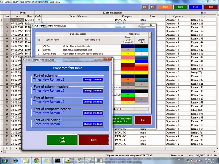Launch Internet Explorer from taskbar
The height and width of the screenshot is (164, 219).
[x=15, y=161]
